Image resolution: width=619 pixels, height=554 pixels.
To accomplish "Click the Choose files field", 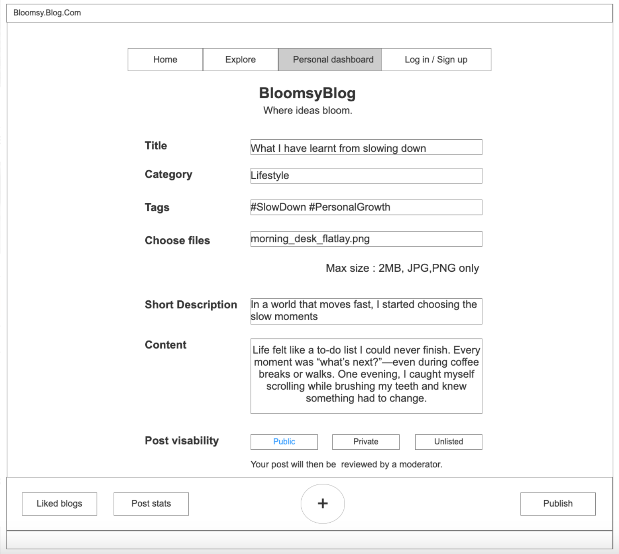I will (366, 239).
